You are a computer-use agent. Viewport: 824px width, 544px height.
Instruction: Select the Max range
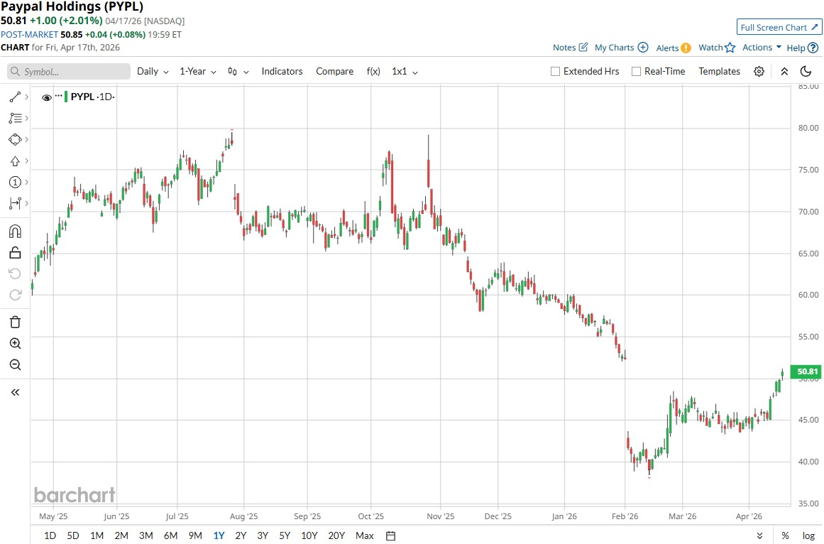[x=364, y=535]
